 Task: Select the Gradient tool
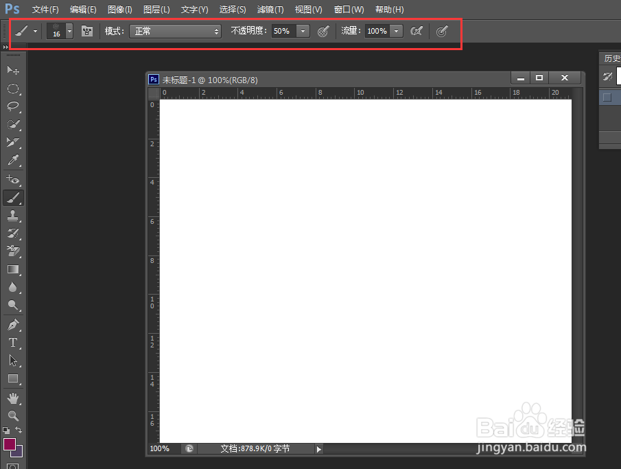[x=12, y=269]
